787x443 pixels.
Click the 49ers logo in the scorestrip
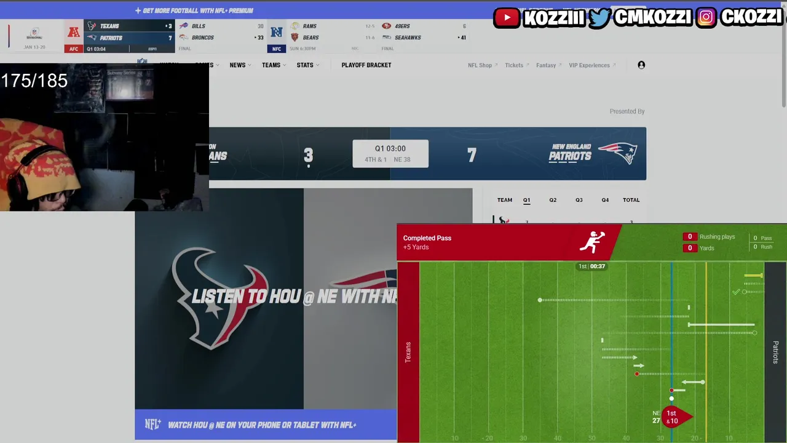click(x=386, y=26)
